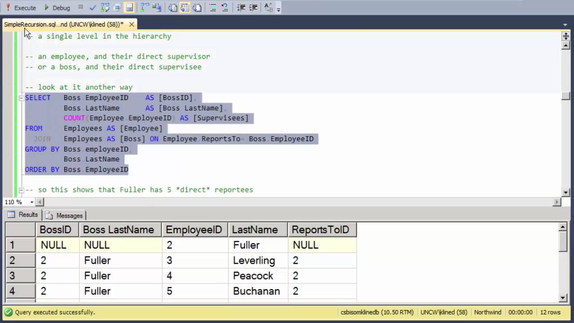Click Comment out selected lines icon
This screenshot has height=323, width=574.
[x=213, y=8]
